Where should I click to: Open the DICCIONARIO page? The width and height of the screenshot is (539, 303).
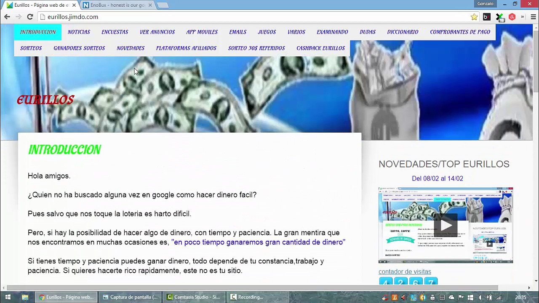[x=403, y=32]
